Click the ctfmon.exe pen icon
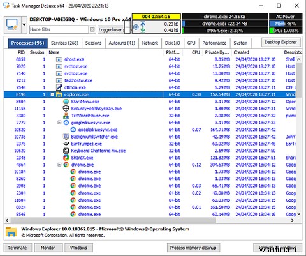 click(x=59, y=87)
